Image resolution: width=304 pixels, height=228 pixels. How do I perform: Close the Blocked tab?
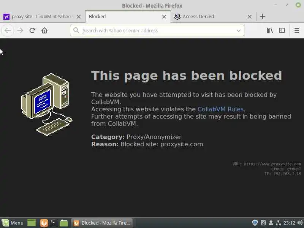tap(164, 17)
